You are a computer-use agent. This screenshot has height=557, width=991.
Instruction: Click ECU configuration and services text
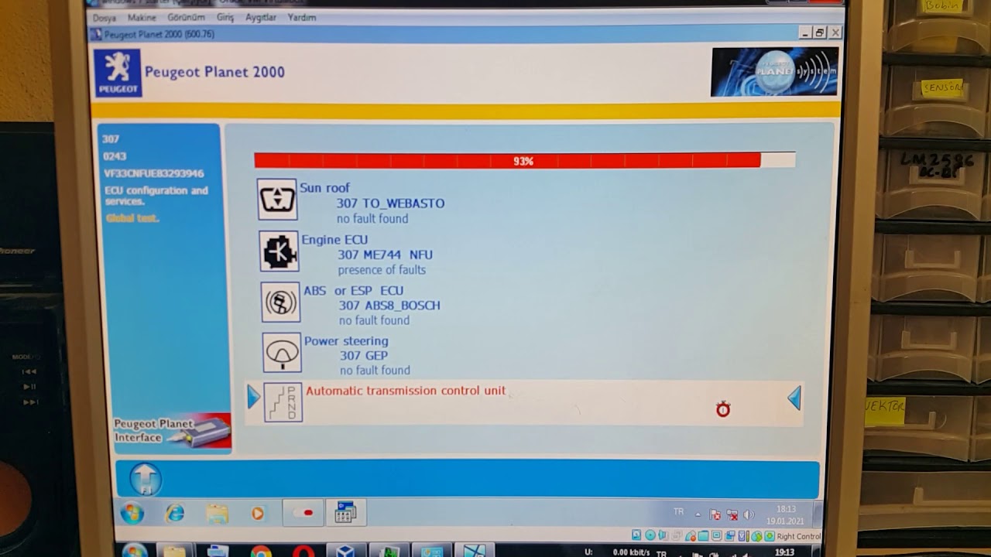tap(156, 196)
